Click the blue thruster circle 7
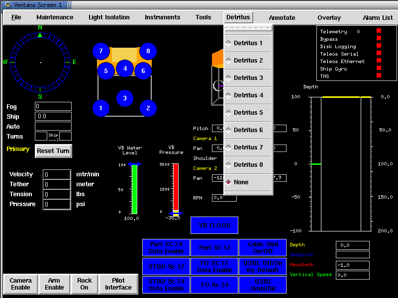398x298 pixels. (101, 51)
